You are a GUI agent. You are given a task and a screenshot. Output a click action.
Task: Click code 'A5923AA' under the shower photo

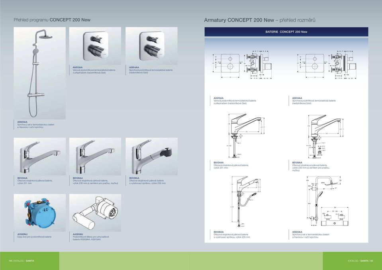point(22,122)
